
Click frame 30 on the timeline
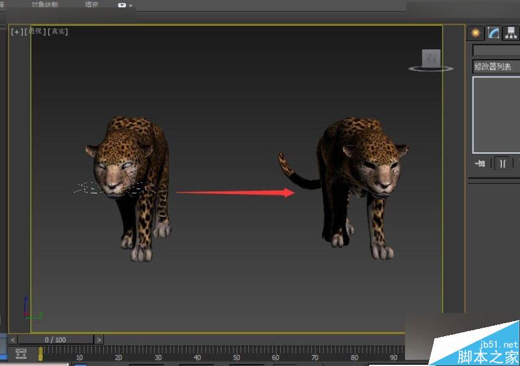pos(158,358)
